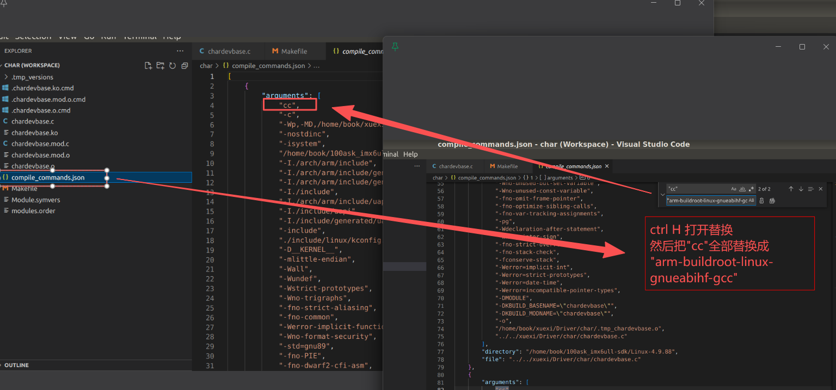Close compile_commands.json tab in front window

pos(607,166)
